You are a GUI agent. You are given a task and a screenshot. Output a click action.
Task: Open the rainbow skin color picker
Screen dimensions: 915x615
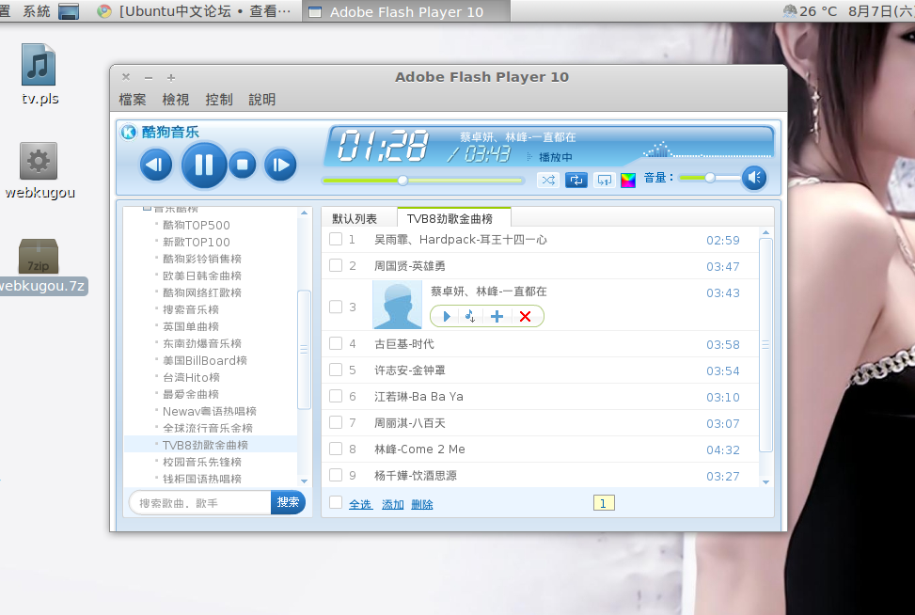tap(628, 181)
